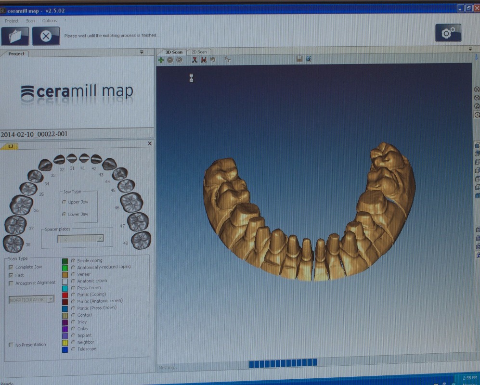Image resolution: width=480 pixels, height=385 pixels.
Task: Expand the NOARTICULATOR dropdown
Action: 51,299
